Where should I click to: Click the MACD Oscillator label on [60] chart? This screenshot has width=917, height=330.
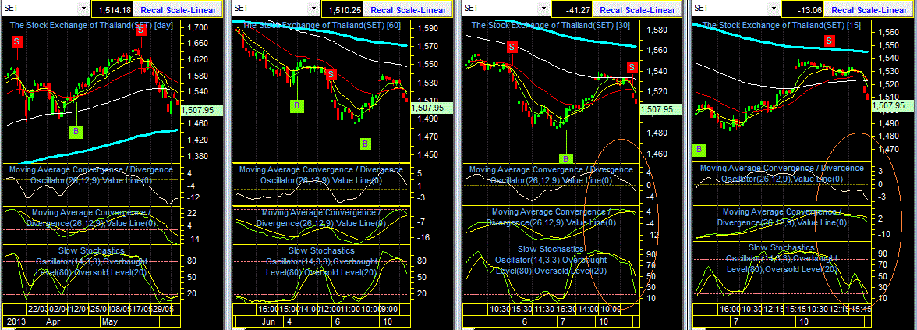[321, 175]
